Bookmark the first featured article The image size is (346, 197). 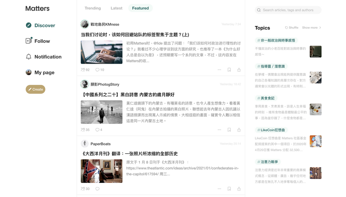pyautogui.click(x=229, y=70)
